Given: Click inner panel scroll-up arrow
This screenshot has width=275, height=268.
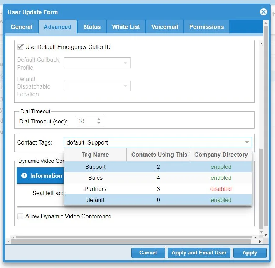Looking at the screenshot, I should tap(261, 44).
